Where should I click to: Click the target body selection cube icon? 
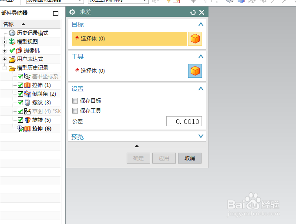tap(195, 39)
